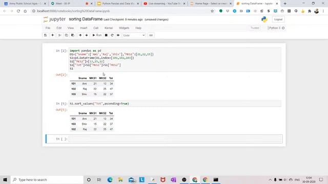
Task: Click the Logout button
Action: click(x=278, y=19)
